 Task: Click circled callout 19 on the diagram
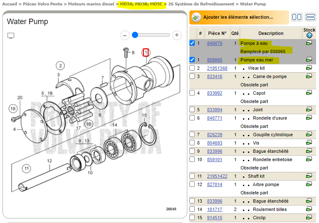(13, 108)
